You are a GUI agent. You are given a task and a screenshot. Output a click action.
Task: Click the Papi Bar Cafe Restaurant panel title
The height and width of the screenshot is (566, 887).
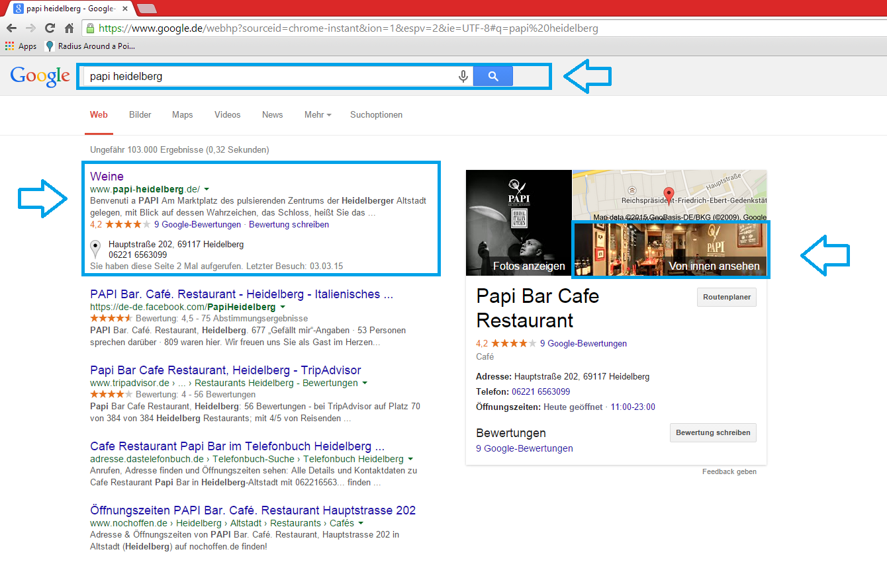[537, 308]
